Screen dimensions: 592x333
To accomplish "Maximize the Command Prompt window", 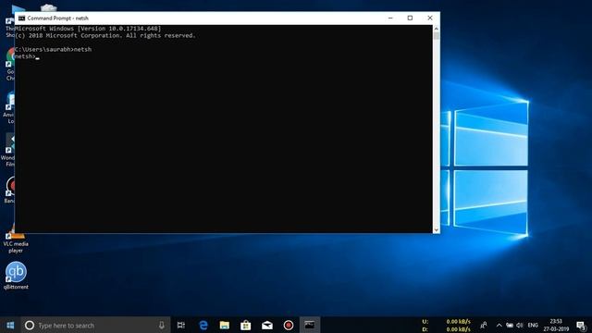I will pos(410,18).
